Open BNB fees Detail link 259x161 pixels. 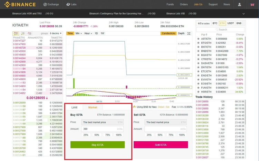(161, 107)
